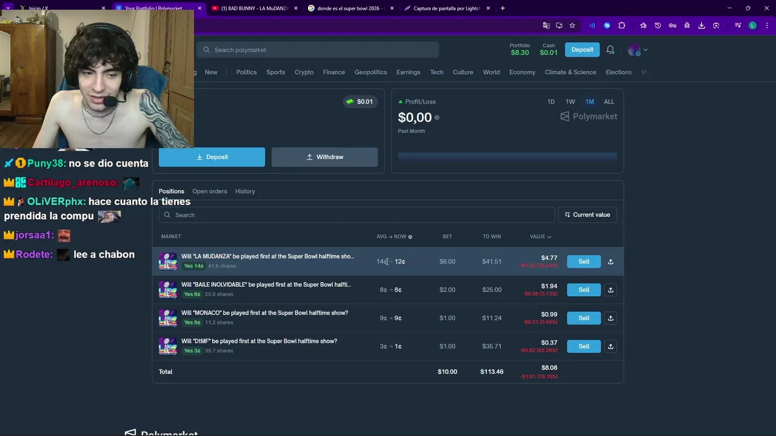Click the share icon for MONACO position
Viewport: 776px width, 436px height.
pyautogui.click(x=610, y=318)
